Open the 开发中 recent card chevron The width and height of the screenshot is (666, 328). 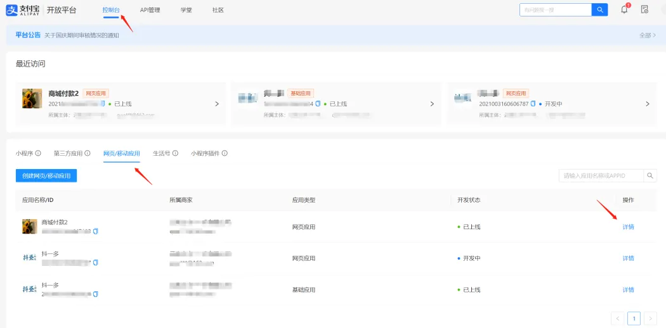coord(647,104)
